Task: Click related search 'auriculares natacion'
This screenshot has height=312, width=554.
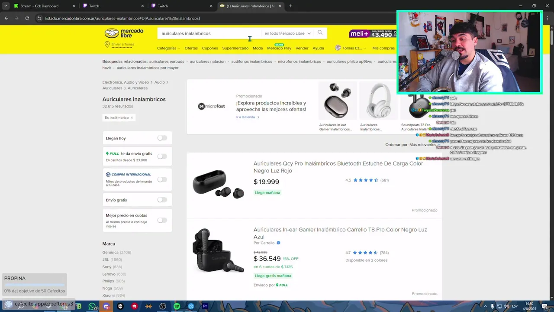Action: (208, 62)
